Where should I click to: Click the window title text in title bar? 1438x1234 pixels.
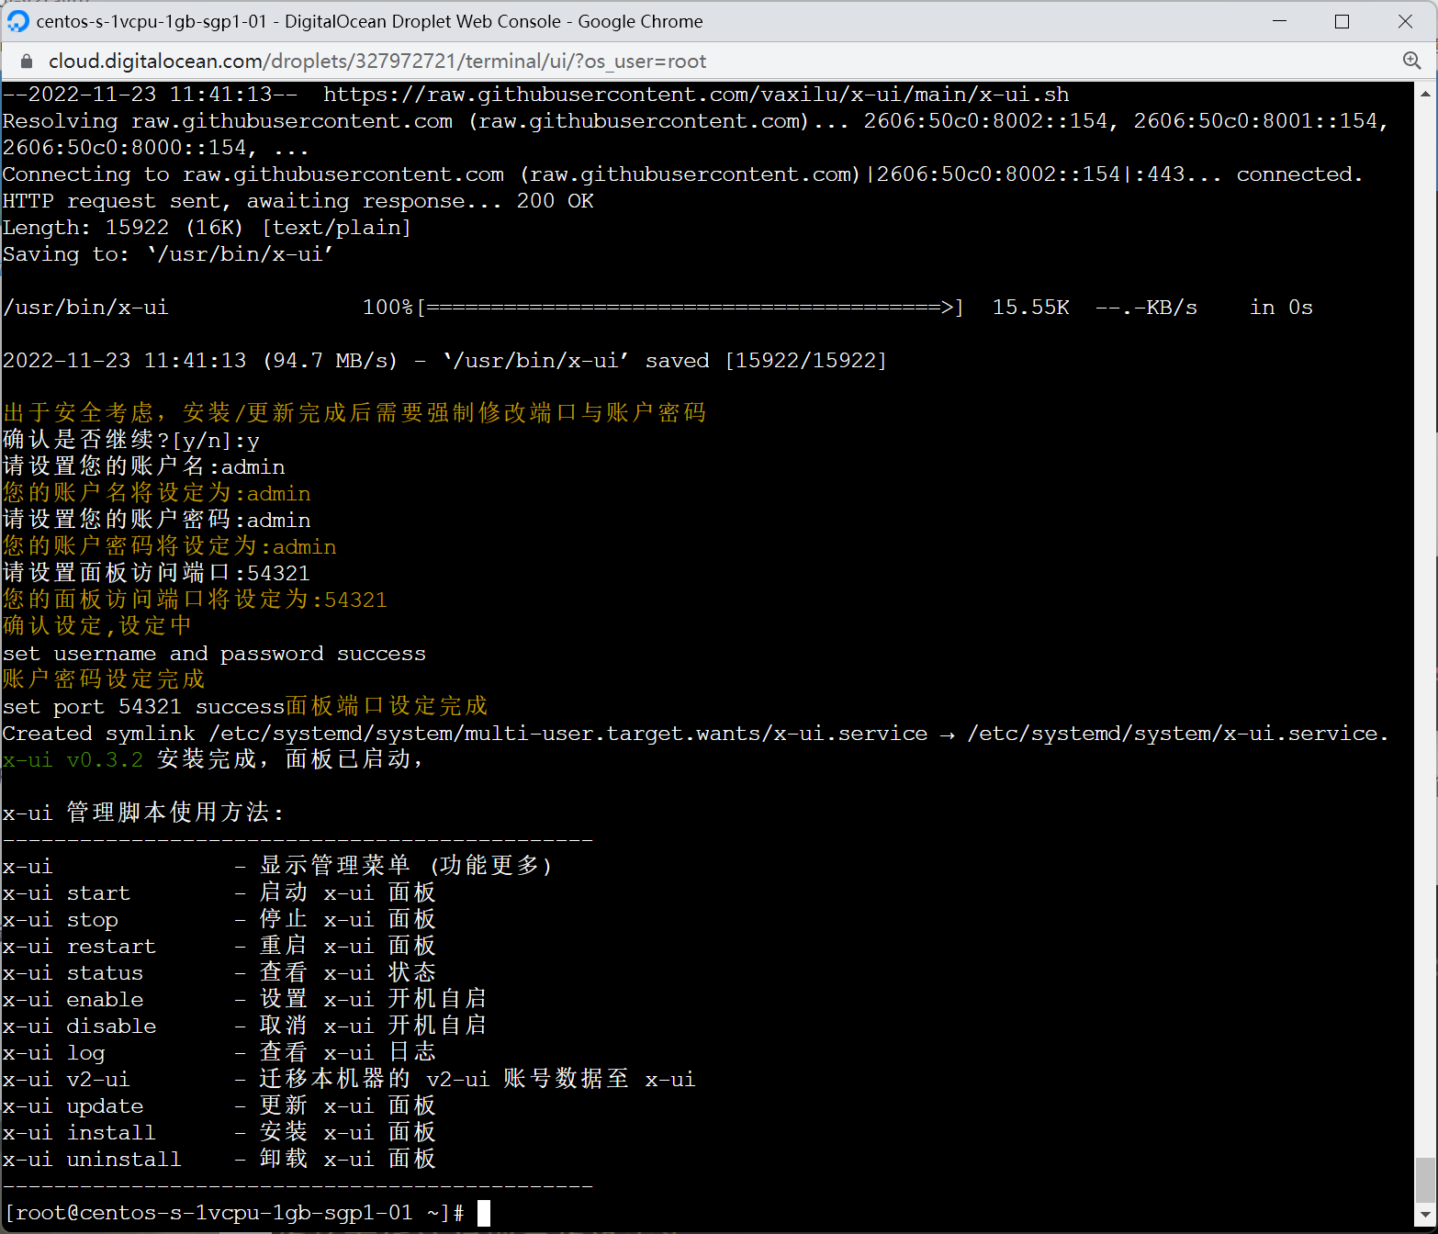click(x=369, y=21)
